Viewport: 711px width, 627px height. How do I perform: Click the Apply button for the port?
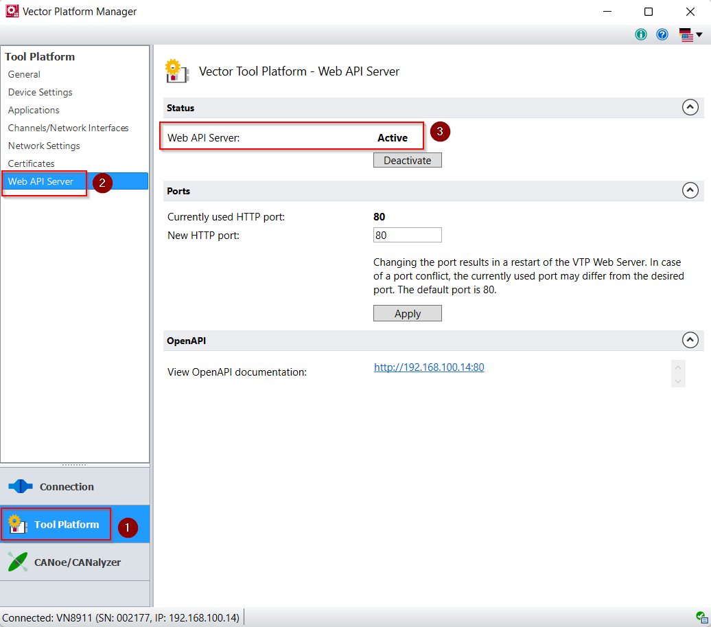(x=407, y=314)
